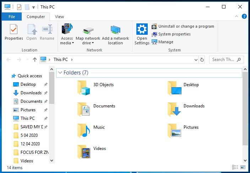Image resolution: width=250 pixels, height=173 pixels.
Task: Select the 12 04 2020 folder
Action: coord(27,144)
